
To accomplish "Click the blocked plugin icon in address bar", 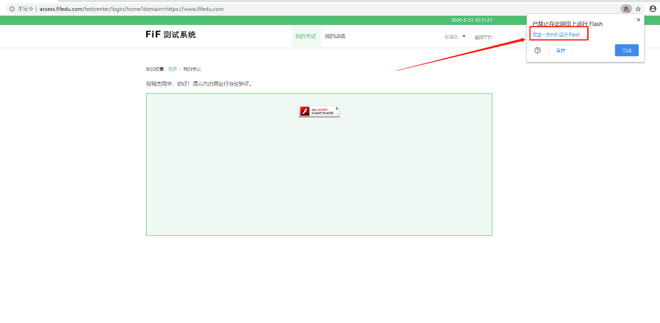I will 626,9.
